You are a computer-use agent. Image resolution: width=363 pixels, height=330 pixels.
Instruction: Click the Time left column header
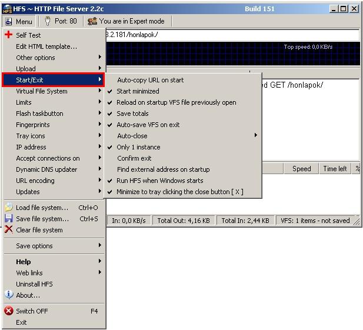(335, 169)
